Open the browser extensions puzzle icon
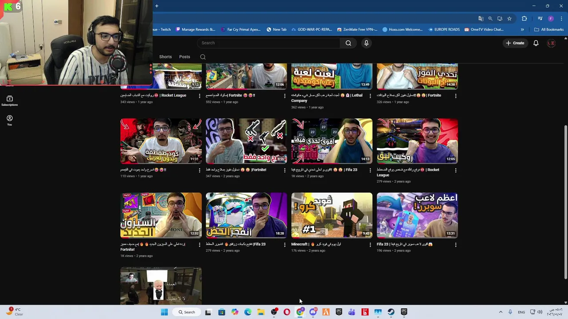The height and width of the screenshot is (319, 568). 525,19
